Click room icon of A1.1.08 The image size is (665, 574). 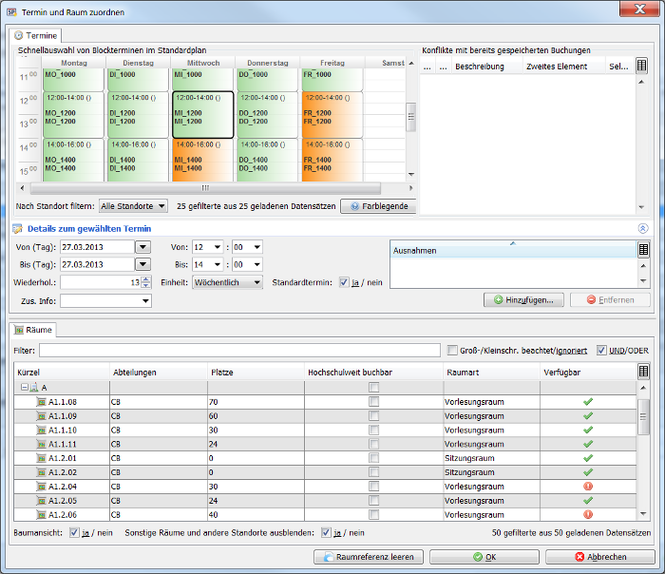(41, 402)
